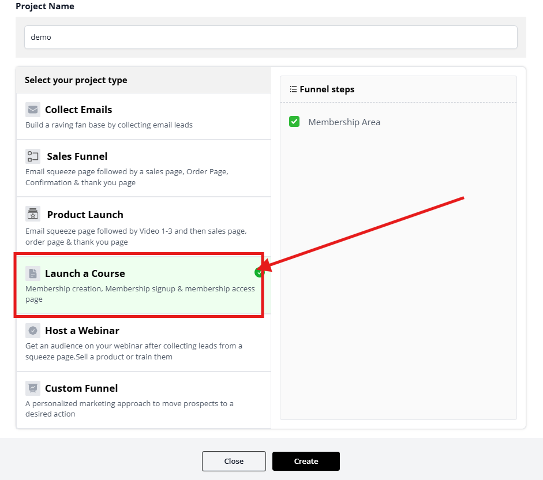
Task: Click 'Email squeeze page followed by a sales page' text
Action: 127,177
